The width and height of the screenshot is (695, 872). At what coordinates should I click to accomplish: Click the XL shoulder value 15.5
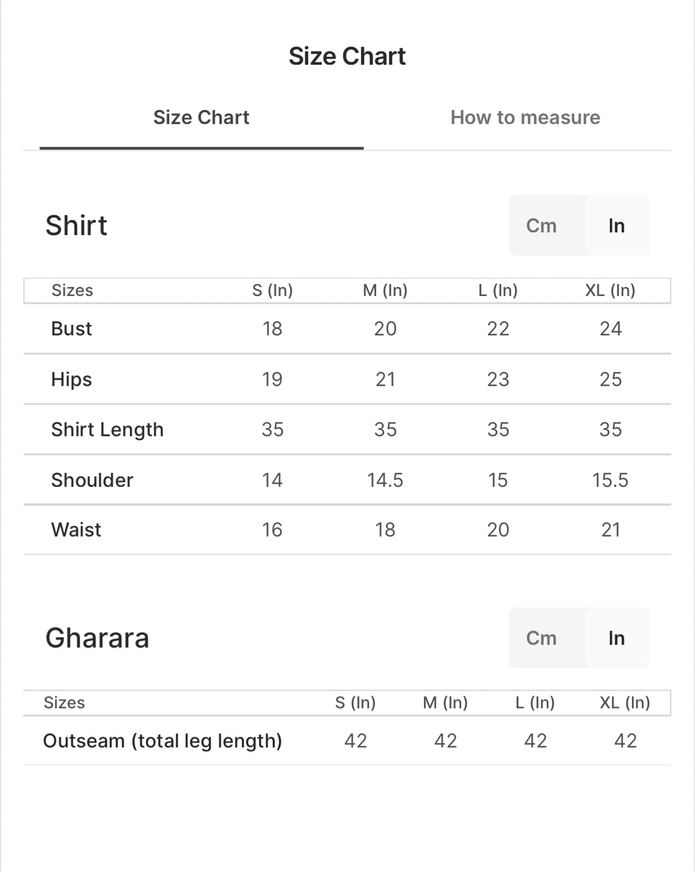610,480
